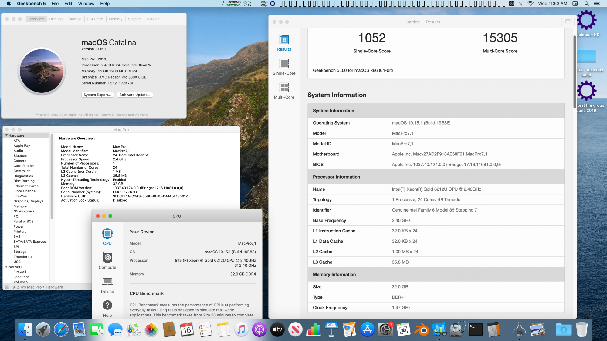Image resolution: width=607 pixels, height=341 pixels.
Task: Toggle sidebar button in path bar
Action: pos(7,287)
